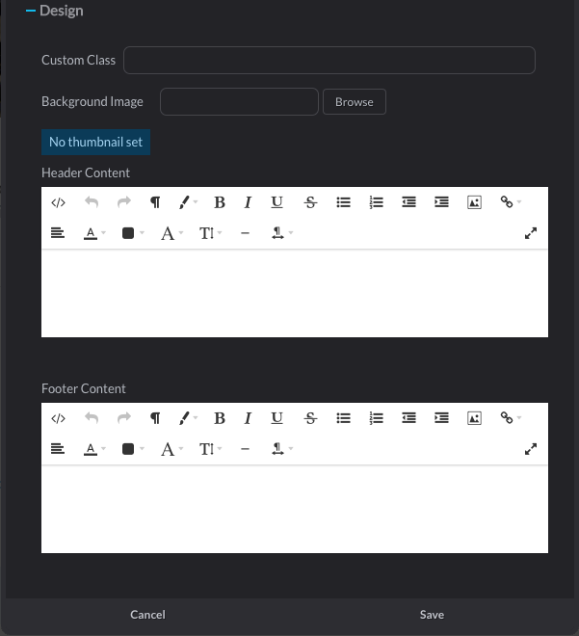
Task: Click the Browse button
Action: [355, 102]
